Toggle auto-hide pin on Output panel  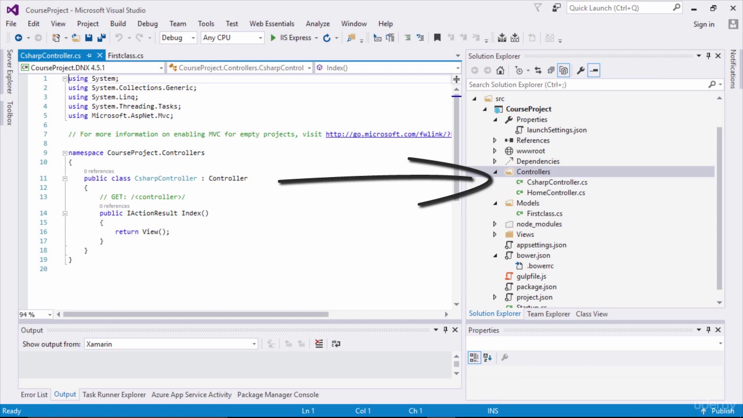click(446, 330)
